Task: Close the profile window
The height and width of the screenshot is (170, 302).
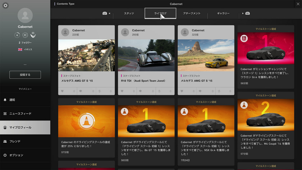Action: coord(298,4)
